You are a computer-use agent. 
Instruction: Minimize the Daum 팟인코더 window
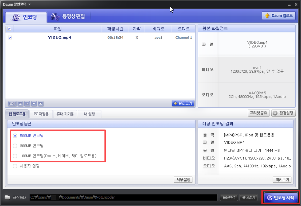(289, 5)
